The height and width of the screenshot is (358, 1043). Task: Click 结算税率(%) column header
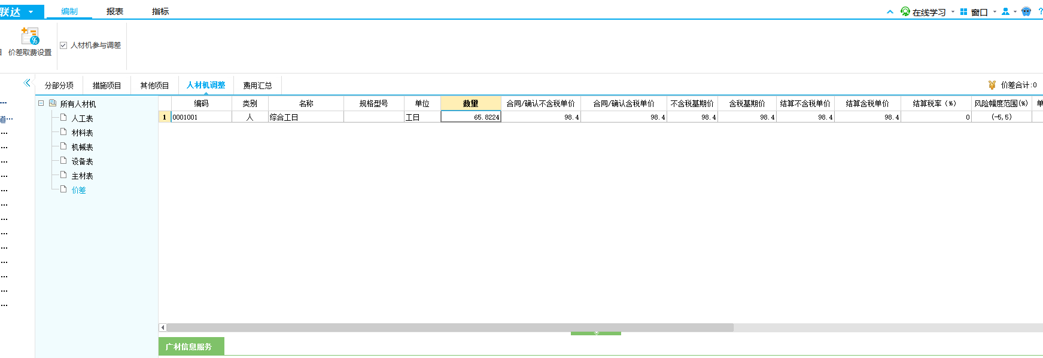coord(936,103)
